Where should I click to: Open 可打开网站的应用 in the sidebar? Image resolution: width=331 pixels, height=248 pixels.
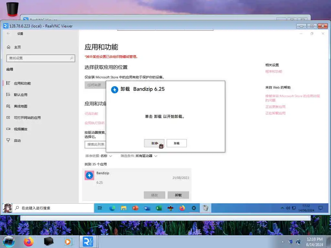[27, 118]
